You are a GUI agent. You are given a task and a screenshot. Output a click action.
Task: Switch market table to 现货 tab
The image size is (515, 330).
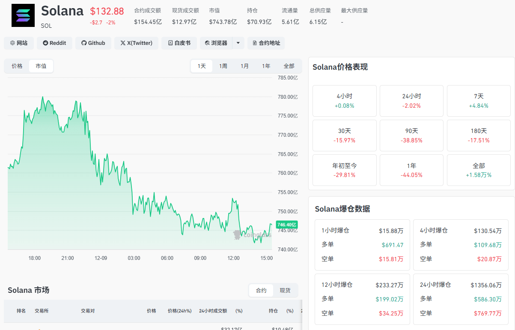(285, 291)
